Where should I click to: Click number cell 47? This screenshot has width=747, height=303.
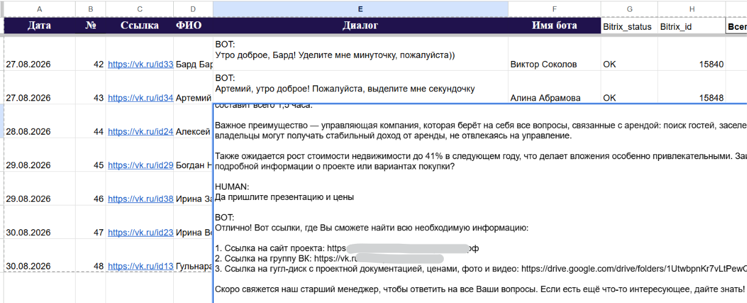[91, 222]
